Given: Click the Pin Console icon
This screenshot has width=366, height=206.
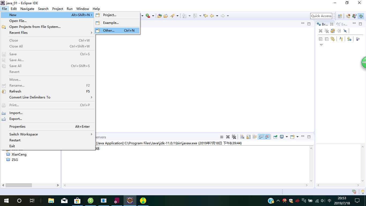Looking at the screenshot, I should click(x=275, y=137).
